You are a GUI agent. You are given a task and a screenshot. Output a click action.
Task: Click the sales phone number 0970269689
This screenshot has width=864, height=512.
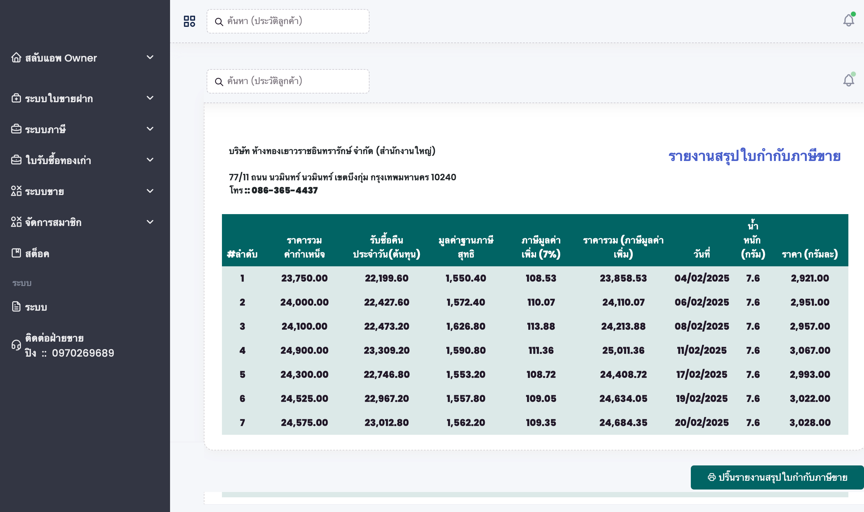83,353
